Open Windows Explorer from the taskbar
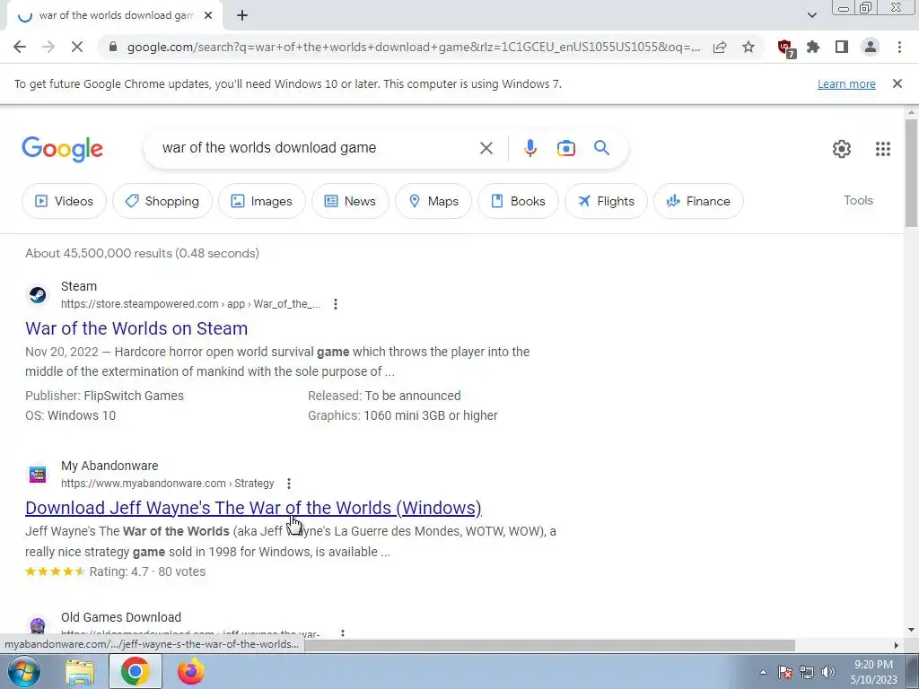 [80, 671]
